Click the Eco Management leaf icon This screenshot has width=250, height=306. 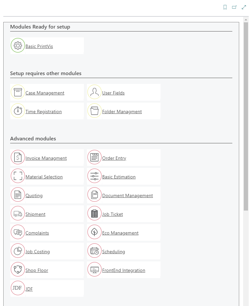95,232
